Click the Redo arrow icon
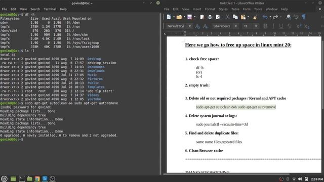The height and width of the screenshot is (182, 324). [275, 17]
